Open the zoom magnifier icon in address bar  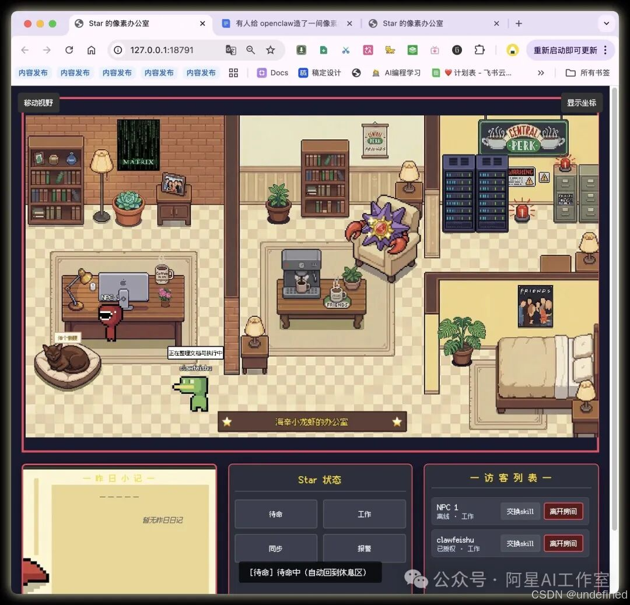(251, 50)
